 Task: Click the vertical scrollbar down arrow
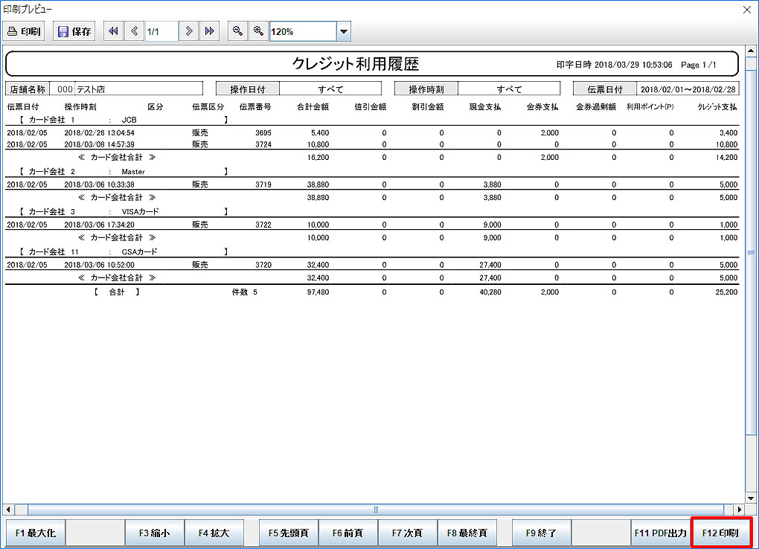pyautogui.click(x=750, y=497)
